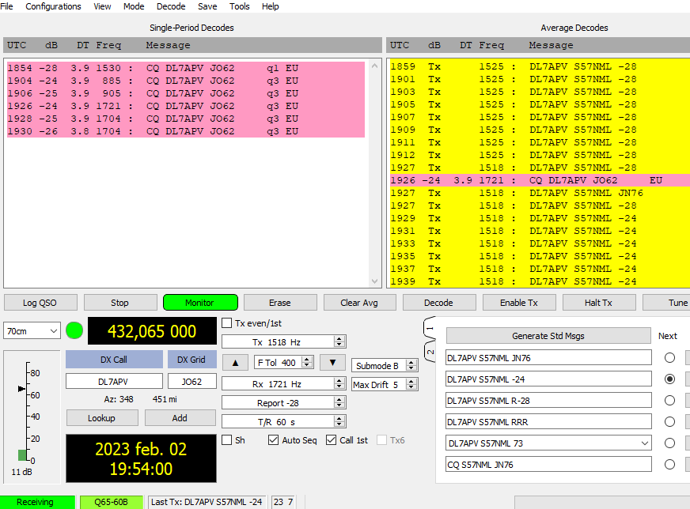Select Next radio for RRR message
The width and height of the screenshot is (690, 509).
point(669,421)
